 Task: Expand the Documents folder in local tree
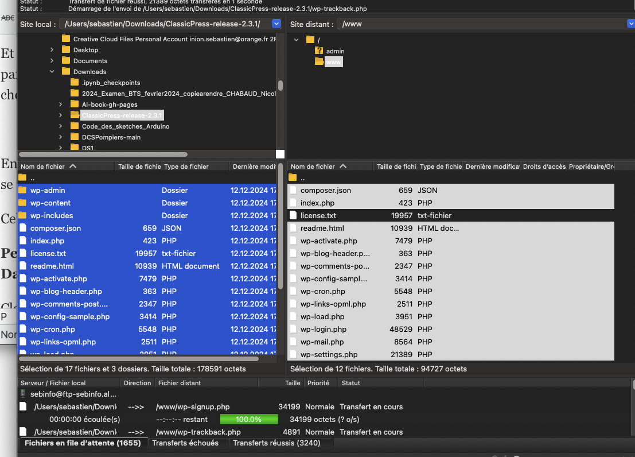click(x=52, y=61)
